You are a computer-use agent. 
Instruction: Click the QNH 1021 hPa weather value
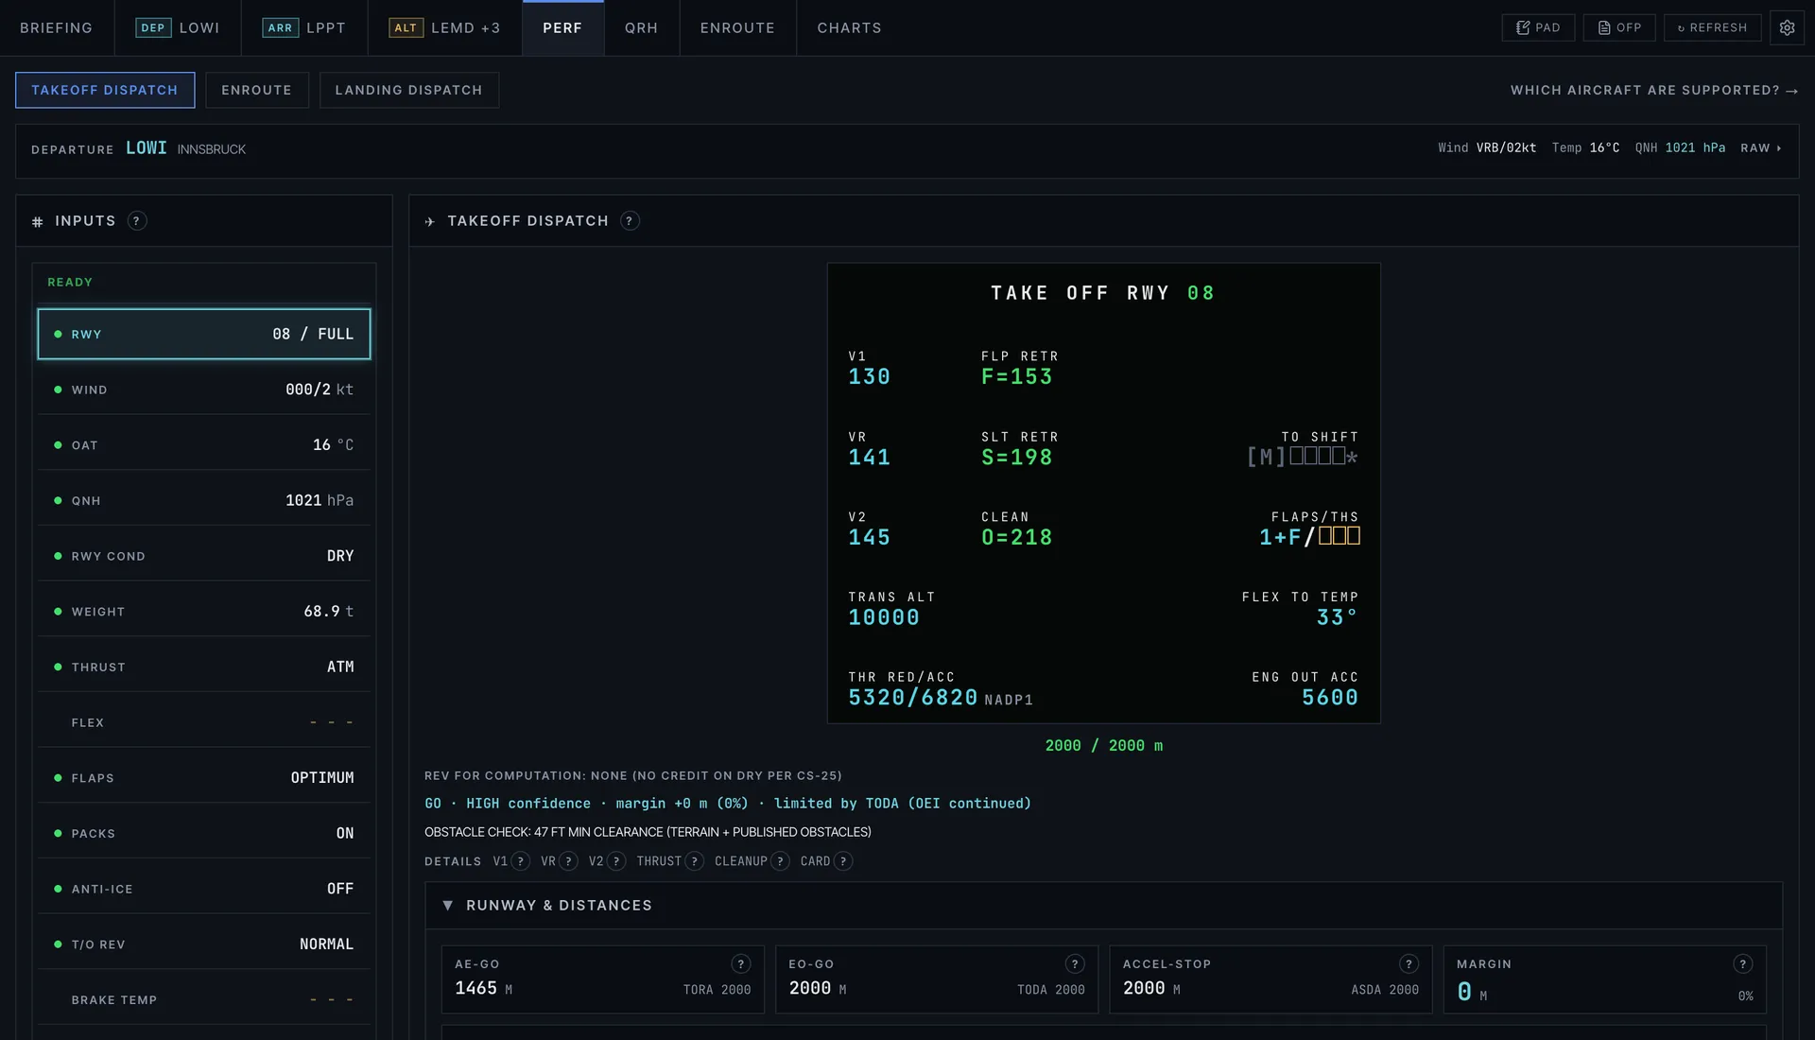(1695, 148)
